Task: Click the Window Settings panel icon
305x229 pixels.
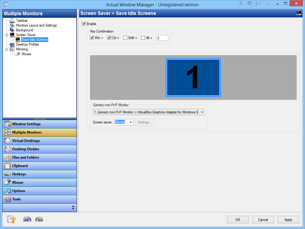Action: (7, 124)
